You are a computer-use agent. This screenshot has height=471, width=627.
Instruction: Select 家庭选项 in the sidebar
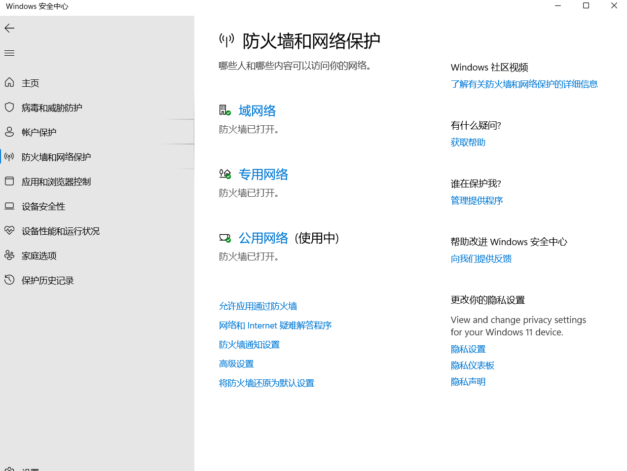[x=97, y=255]
